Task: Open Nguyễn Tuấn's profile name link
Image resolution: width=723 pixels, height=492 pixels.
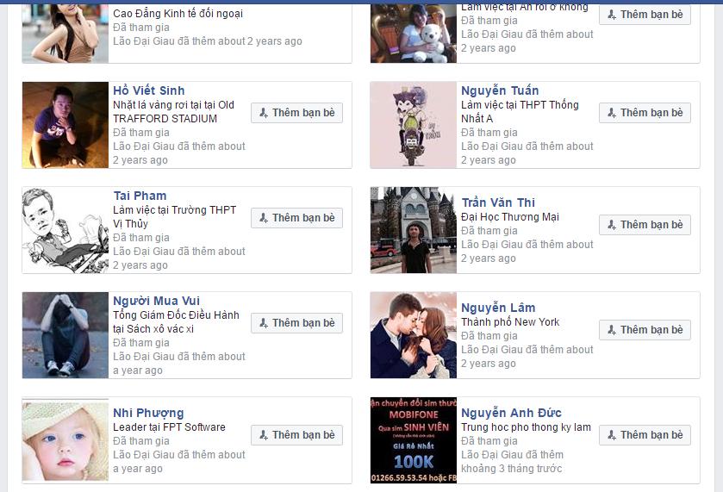Action: click(500, 90)
